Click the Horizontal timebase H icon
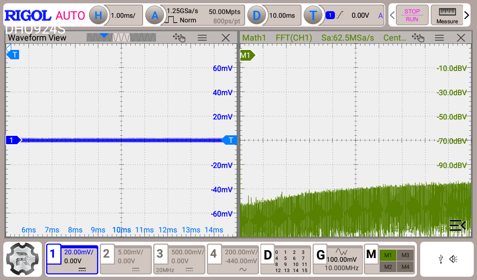The width and height of the screenshot is (477, 280). pyautogui.click(x=98, y=15)
